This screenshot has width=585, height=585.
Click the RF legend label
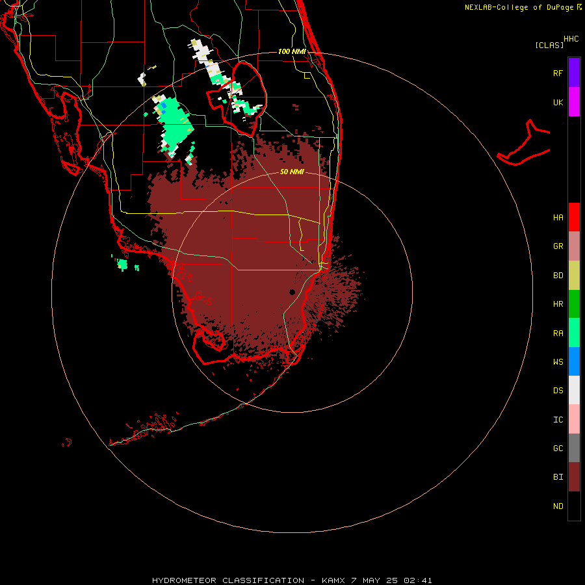click(558, 73)
